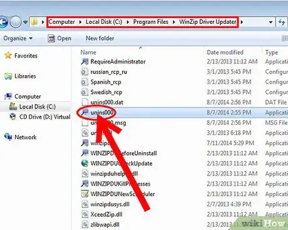Click the Computer monitor icon in sidebar

click(x=8, y=97)
